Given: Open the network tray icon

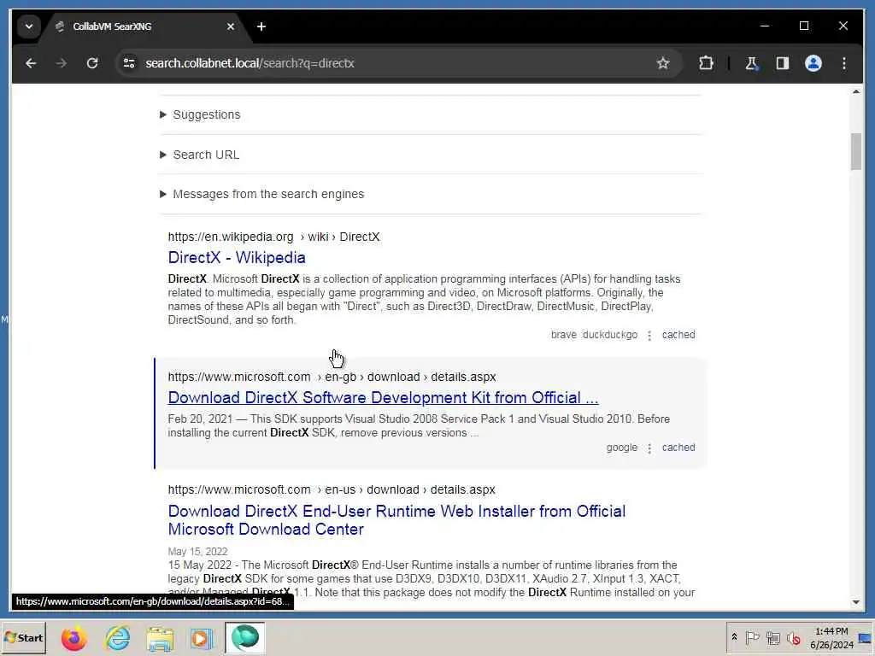Looking at the screenshot, I should [x=772, y=637].
